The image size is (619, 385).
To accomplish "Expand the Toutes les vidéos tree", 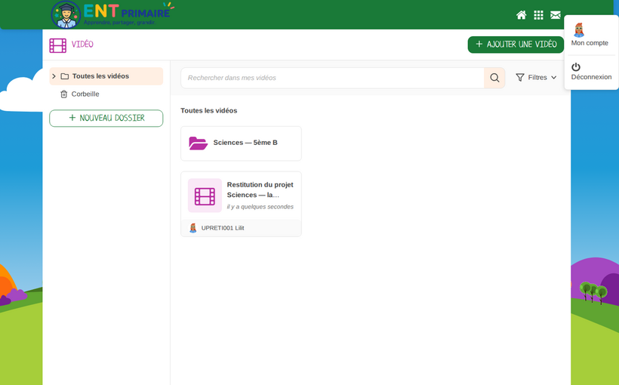I will (54, 76).
